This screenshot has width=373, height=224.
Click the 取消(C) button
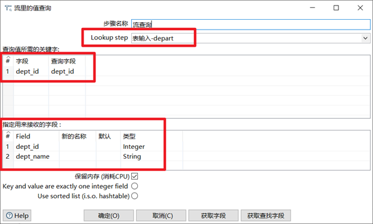(161, 215)
